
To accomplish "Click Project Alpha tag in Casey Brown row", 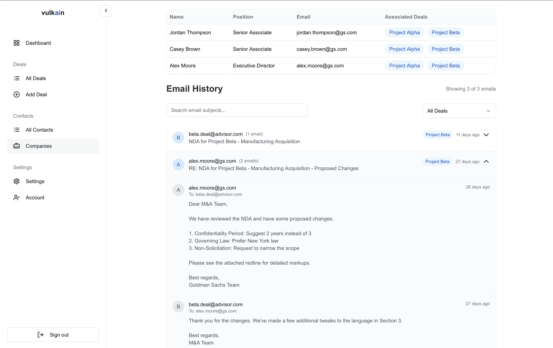I will 404,49.
